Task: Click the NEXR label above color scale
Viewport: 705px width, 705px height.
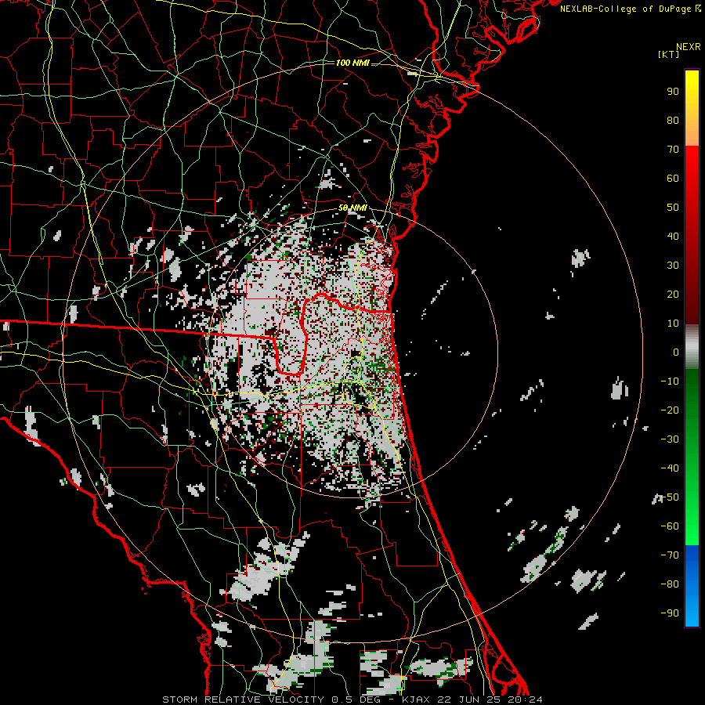Action: click(689, 47)
